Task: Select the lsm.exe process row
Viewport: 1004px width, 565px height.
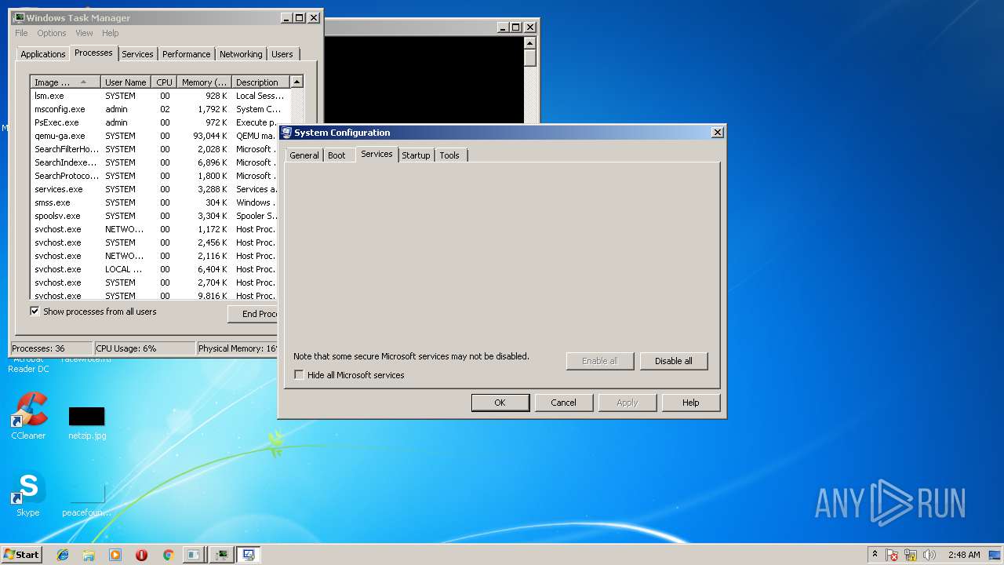Action: pyautogui.click(x=160, y=96)
